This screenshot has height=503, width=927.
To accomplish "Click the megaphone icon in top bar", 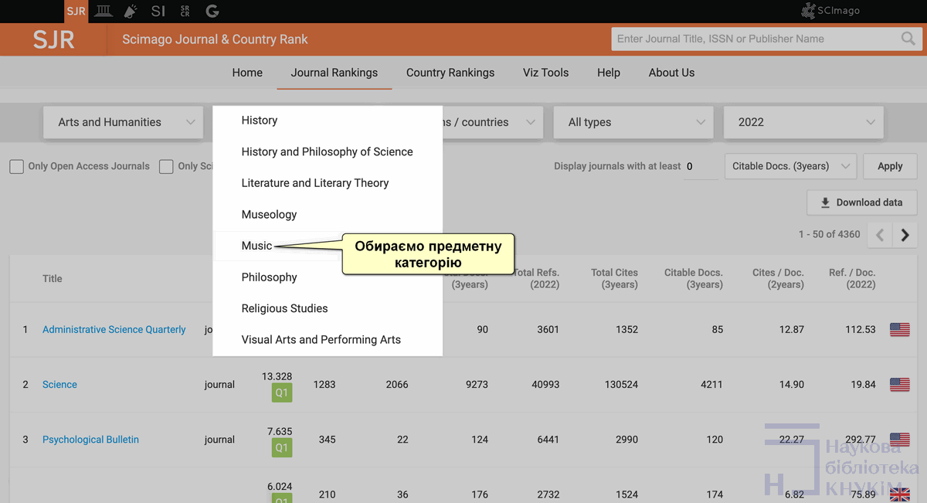I will click(x=131, y=11).
